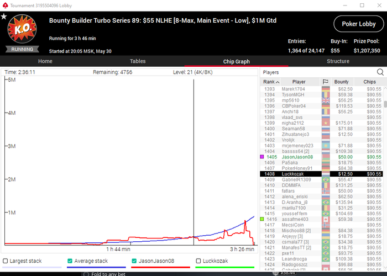The width and height of the screenshot is (387, 276).
Task: Click the flag icon in mp5610 row
Action: click(x=326, y=100)
